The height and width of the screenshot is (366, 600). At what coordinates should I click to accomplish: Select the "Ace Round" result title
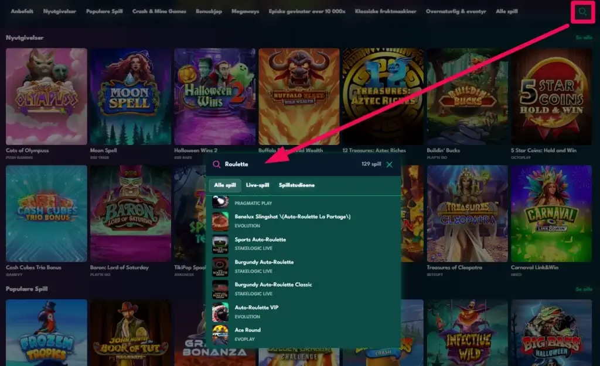248,330
